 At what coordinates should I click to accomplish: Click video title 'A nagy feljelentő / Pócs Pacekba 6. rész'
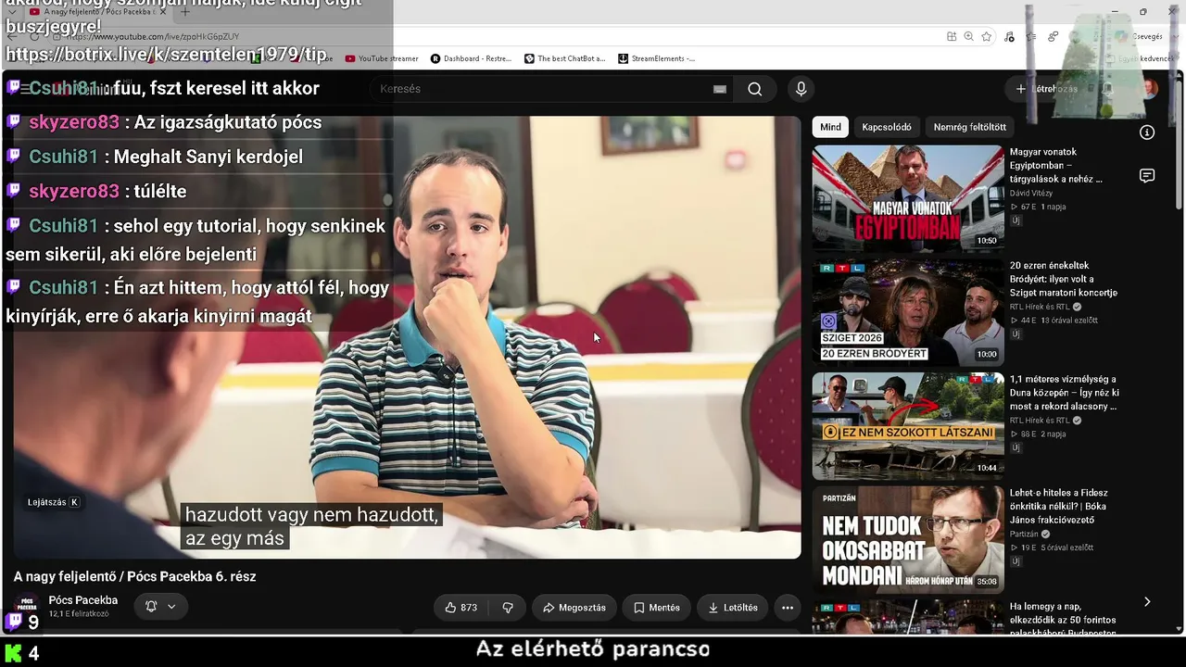134,576
